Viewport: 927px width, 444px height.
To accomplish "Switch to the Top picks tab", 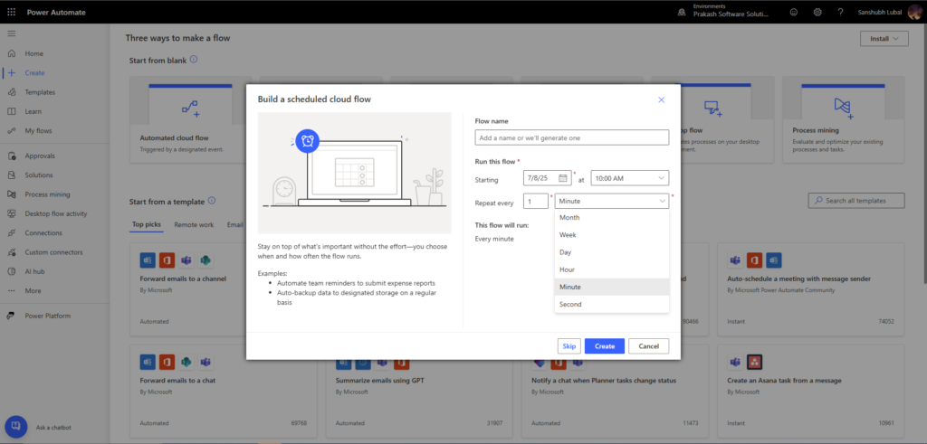I will pyautogui.click(x=146, y=225).
